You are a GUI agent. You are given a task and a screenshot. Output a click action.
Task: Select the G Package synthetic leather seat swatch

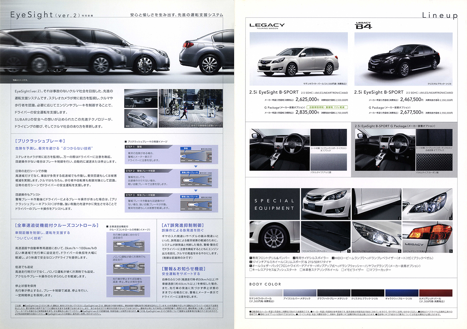coord(434,138)
